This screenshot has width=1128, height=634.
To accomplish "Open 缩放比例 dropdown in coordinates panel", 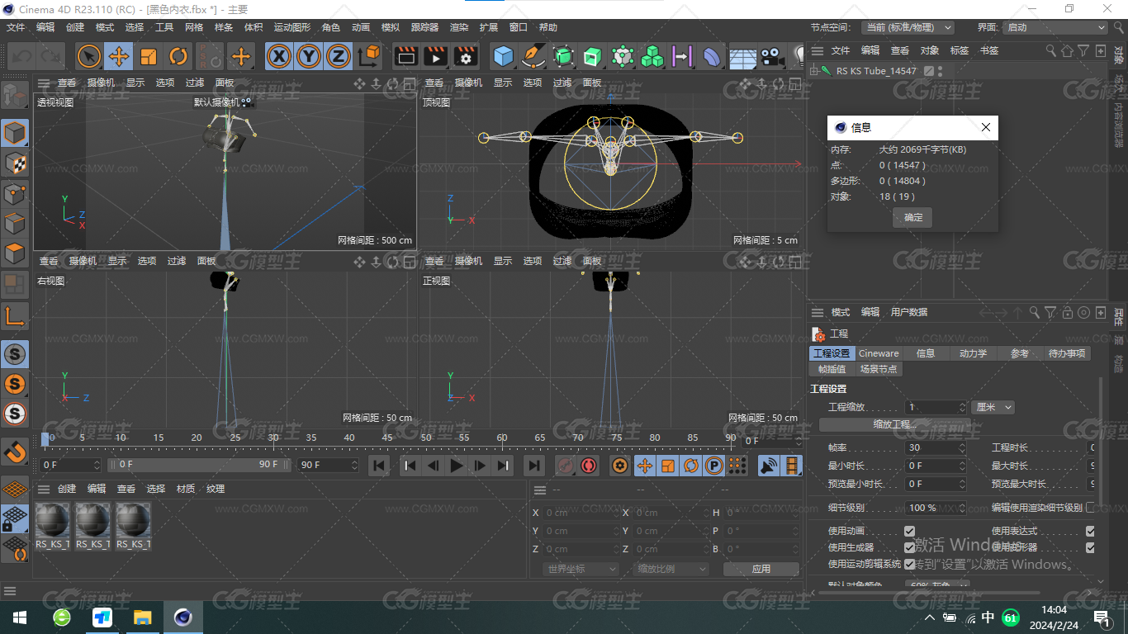I will (x=671, y=569).
